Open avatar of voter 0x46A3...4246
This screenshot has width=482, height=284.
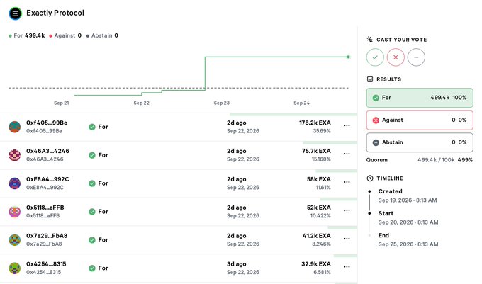tap(14, 155)
